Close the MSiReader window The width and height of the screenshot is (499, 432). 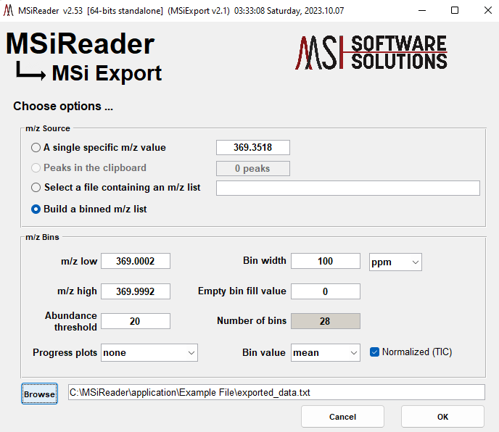(487, 10)
